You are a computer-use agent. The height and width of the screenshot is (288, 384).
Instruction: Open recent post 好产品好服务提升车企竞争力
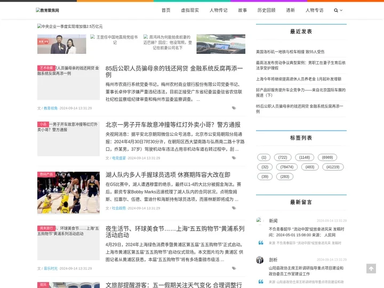click(301, 93)
